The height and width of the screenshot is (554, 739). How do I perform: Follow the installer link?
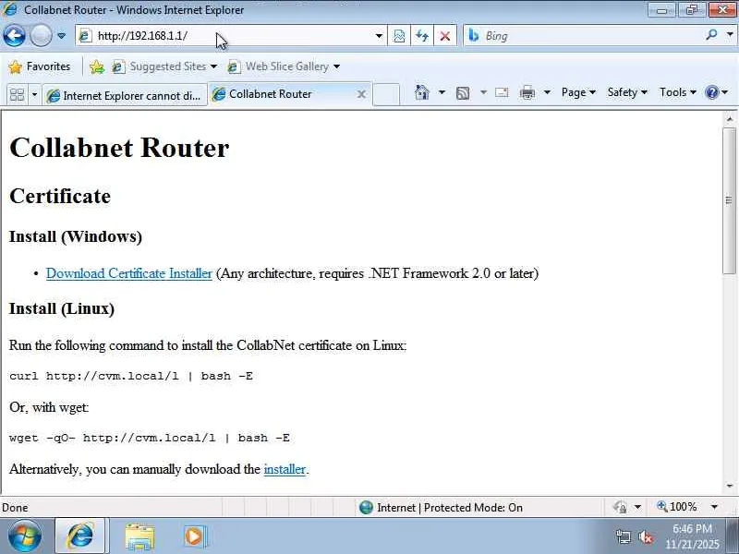285,469
